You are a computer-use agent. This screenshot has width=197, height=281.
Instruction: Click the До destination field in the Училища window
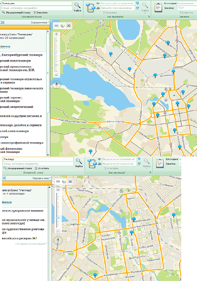pos(119,164)
